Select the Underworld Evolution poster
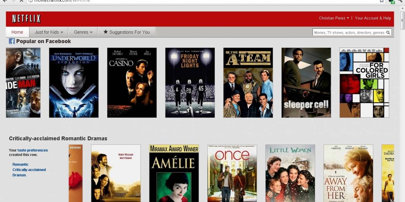The width and height of the screenshot is (405, 202). click(74, 82)
